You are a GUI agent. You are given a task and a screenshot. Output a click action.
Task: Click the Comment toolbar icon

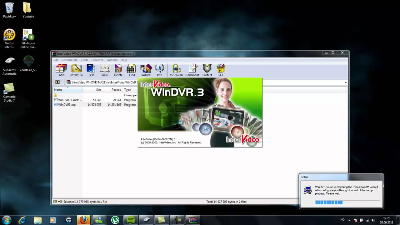point(192,70)
